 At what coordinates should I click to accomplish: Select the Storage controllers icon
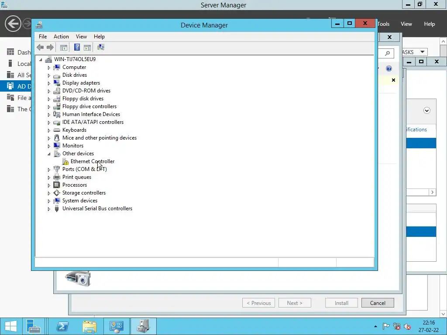pos(57,193)
